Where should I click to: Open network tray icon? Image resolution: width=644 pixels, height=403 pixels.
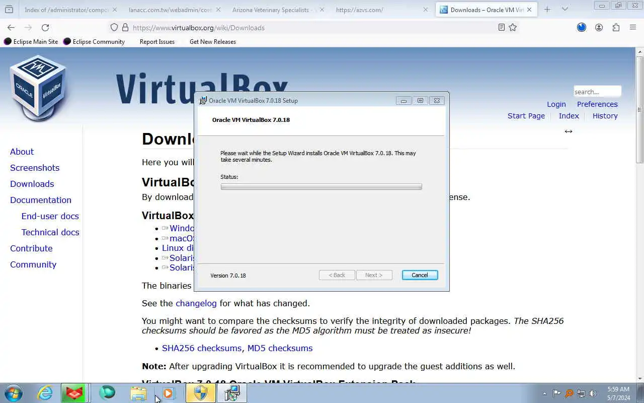[x=581, y=393]
